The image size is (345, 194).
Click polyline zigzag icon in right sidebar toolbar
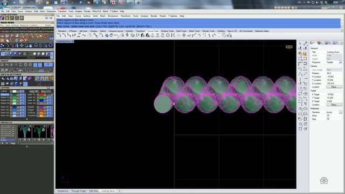click(300, 74)
